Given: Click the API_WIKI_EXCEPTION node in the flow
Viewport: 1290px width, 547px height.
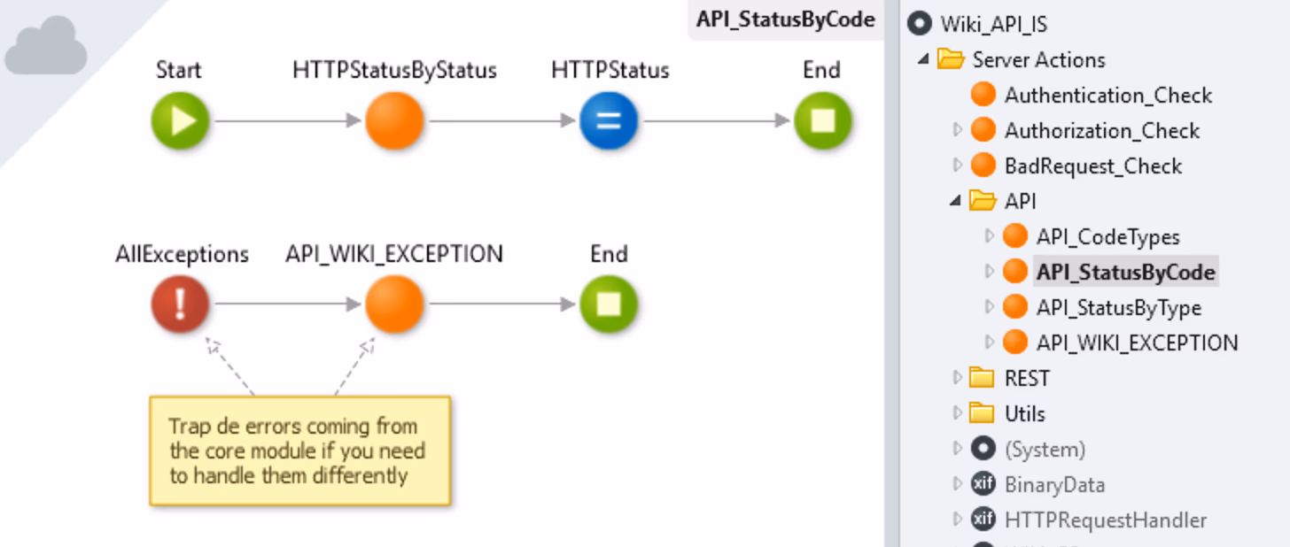Looking at the screenshot, I should coord(394,304).
